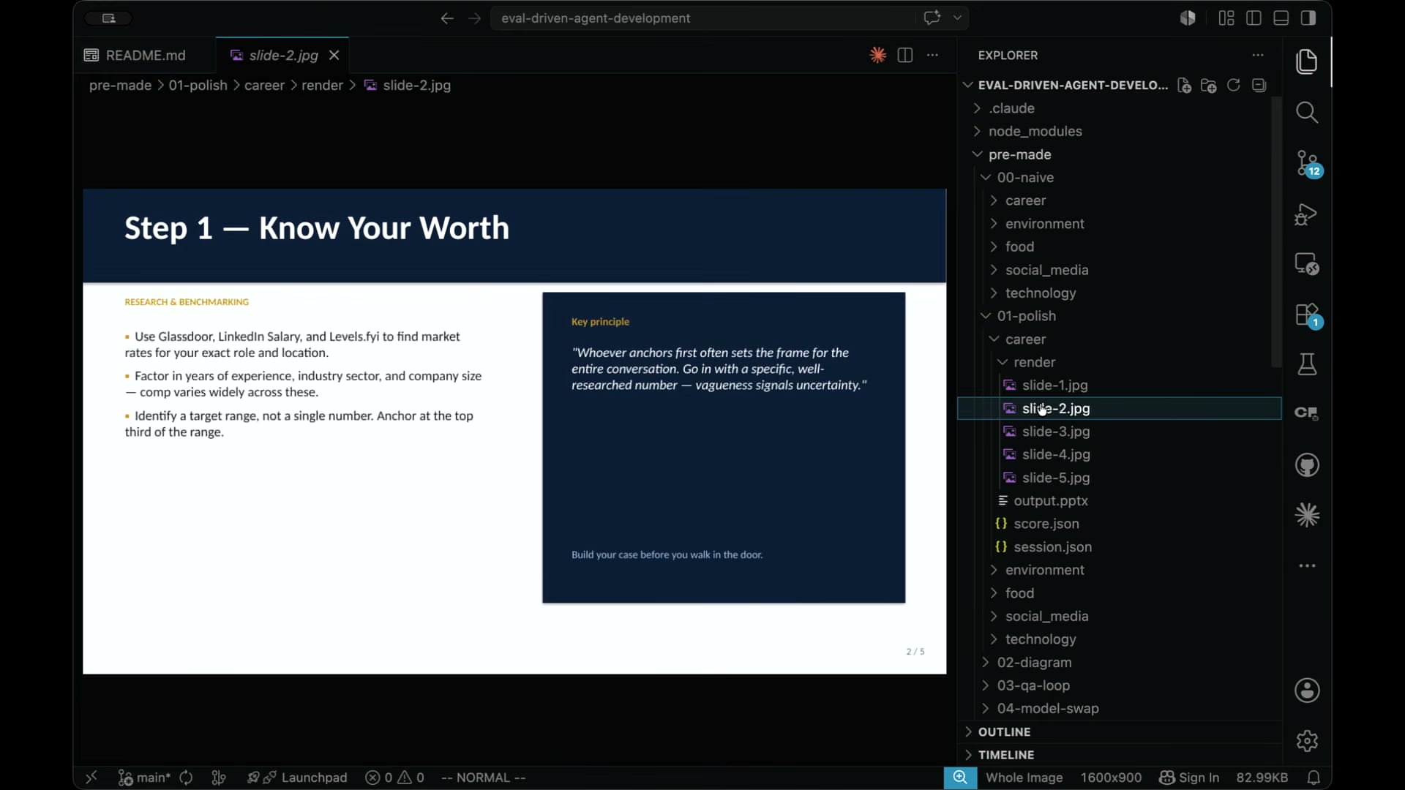The image size is (1405, 790).
Task: Close the slide-2.jpg tab
Action: [334, 56]
